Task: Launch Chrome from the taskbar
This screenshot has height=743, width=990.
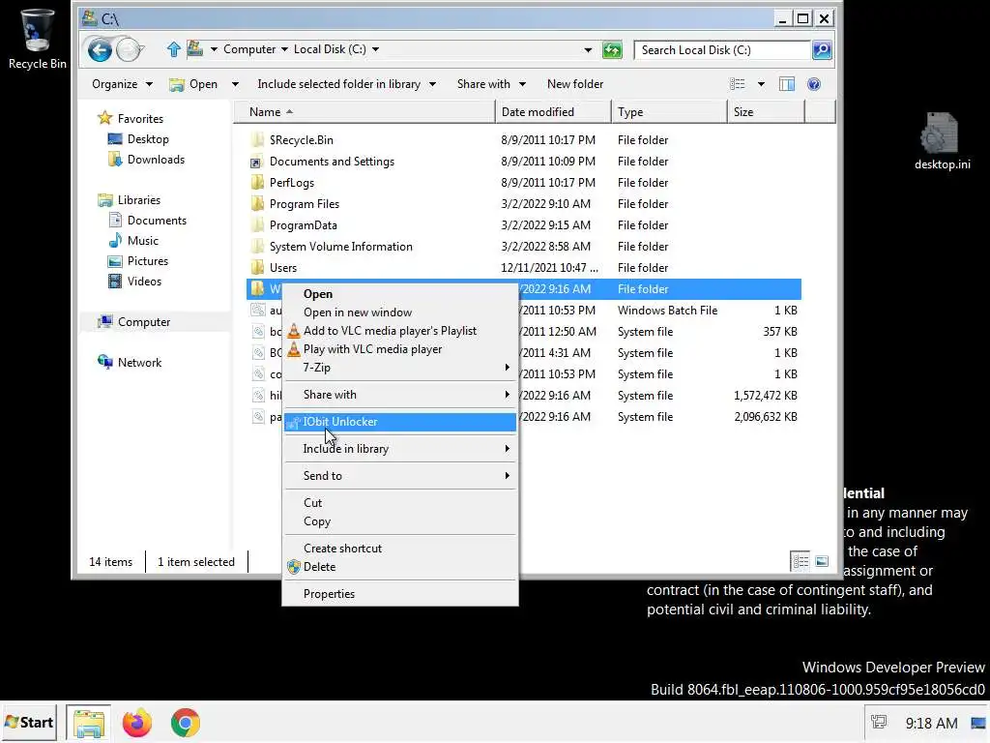Action: click(185, 723)
